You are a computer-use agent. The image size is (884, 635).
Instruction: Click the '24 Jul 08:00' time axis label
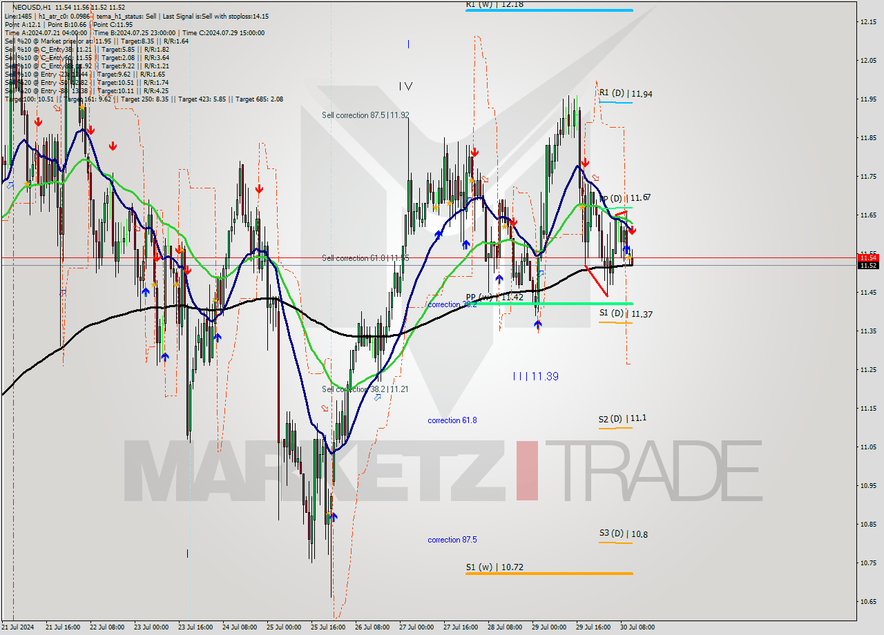pyautogui.click(x=239, y=627)
